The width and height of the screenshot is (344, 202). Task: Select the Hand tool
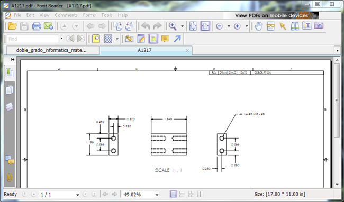coord(259,26)
